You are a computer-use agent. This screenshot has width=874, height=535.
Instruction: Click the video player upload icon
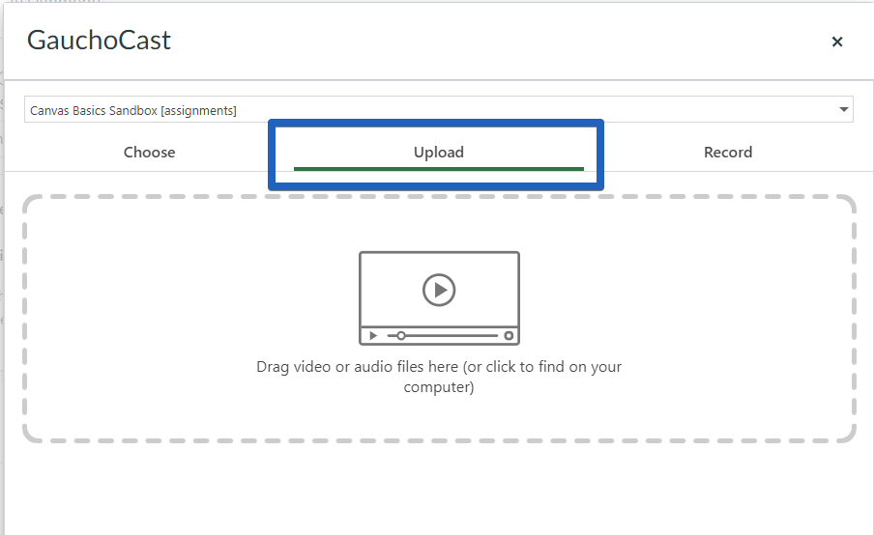coord(439,297)
